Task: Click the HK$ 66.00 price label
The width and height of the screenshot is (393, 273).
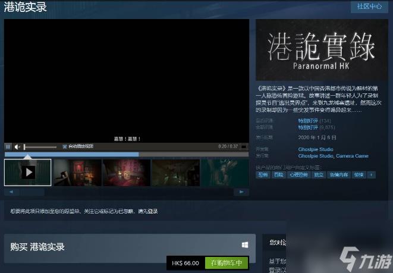Action: point(186,263)
